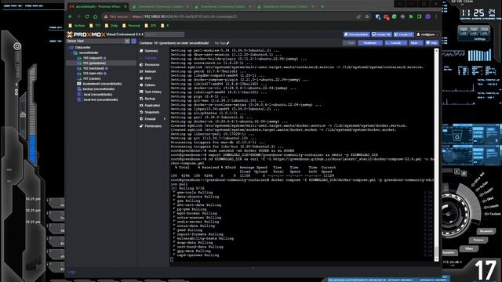Open the root@pam user menu
This screenshot has width=502, height=282.
coord(427,34)
